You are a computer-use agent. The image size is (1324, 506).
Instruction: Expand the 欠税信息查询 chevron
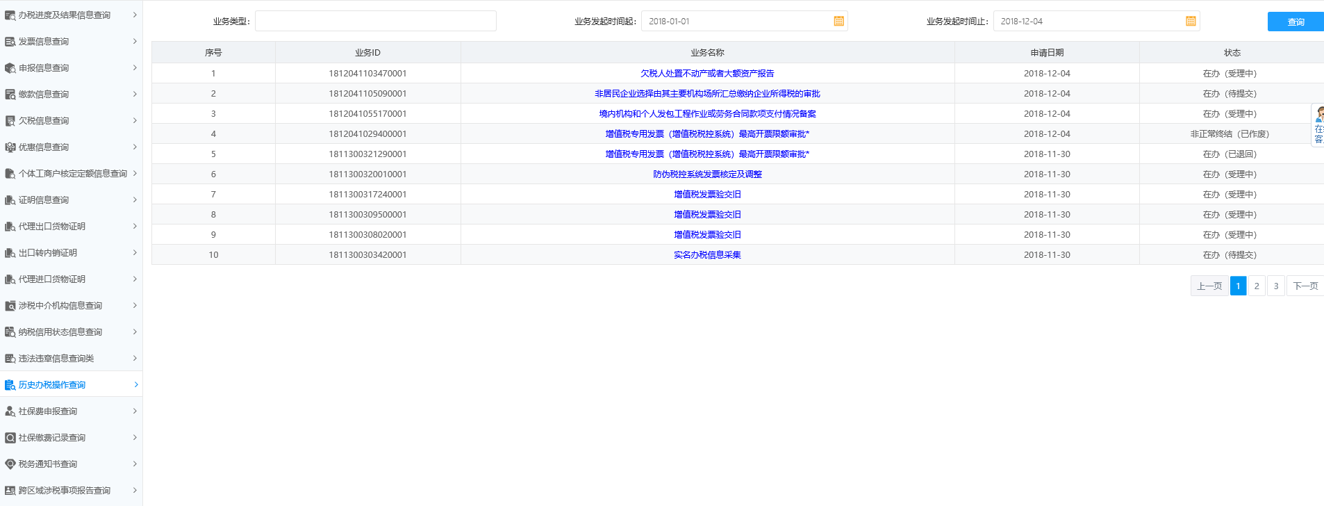(135, 120)
